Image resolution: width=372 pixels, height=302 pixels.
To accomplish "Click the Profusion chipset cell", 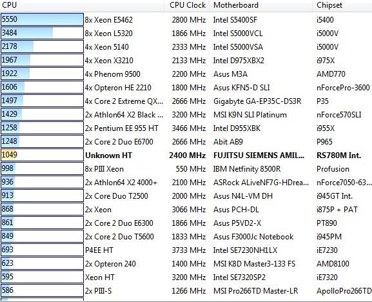I will 333,169.
